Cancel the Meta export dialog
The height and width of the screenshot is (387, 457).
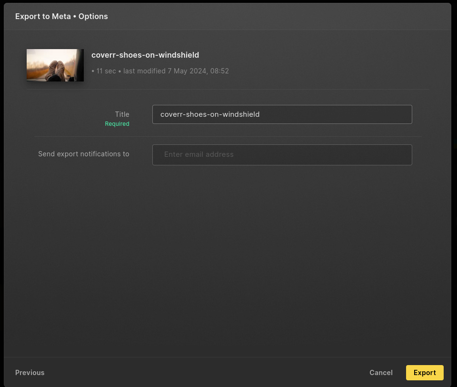click(x=381, y=372)
